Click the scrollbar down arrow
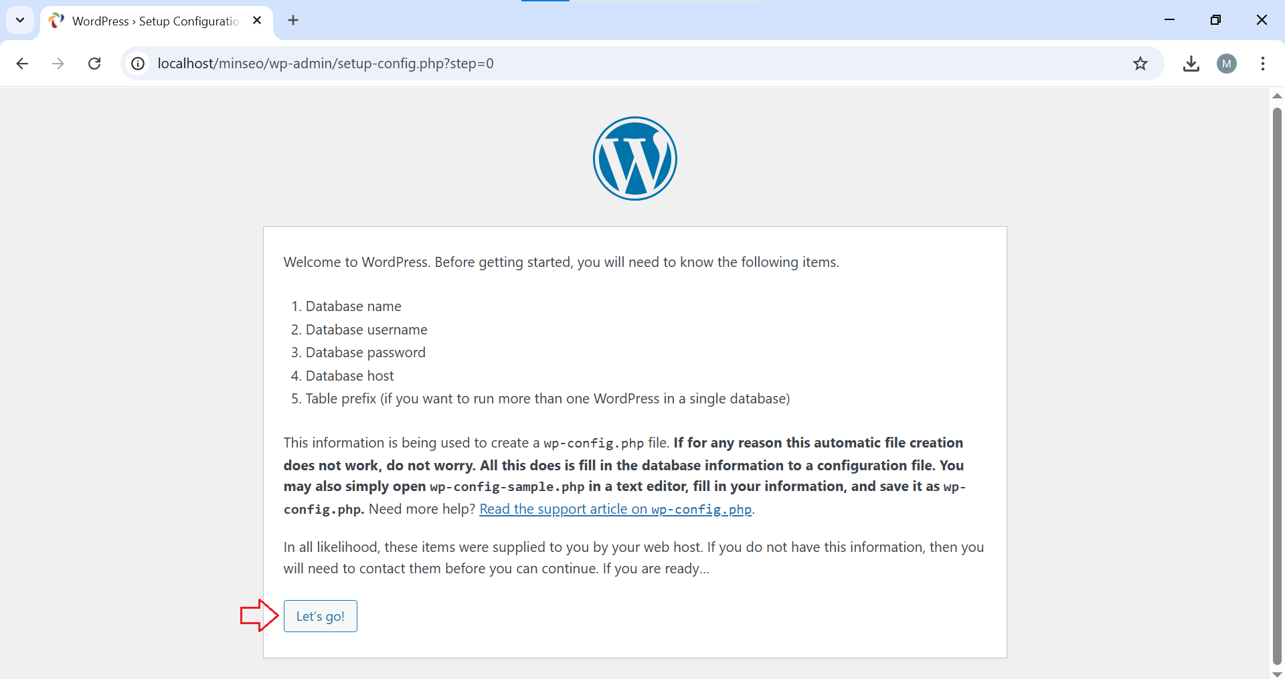Viewport: 1285px width, 679px height. tap(1277, 674)
